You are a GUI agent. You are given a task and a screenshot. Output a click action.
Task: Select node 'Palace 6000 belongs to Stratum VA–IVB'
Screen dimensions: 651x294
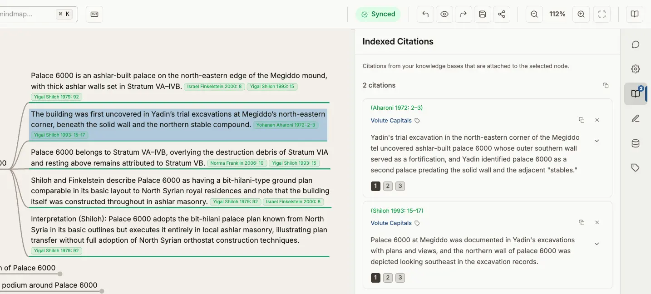coord(180,157)
